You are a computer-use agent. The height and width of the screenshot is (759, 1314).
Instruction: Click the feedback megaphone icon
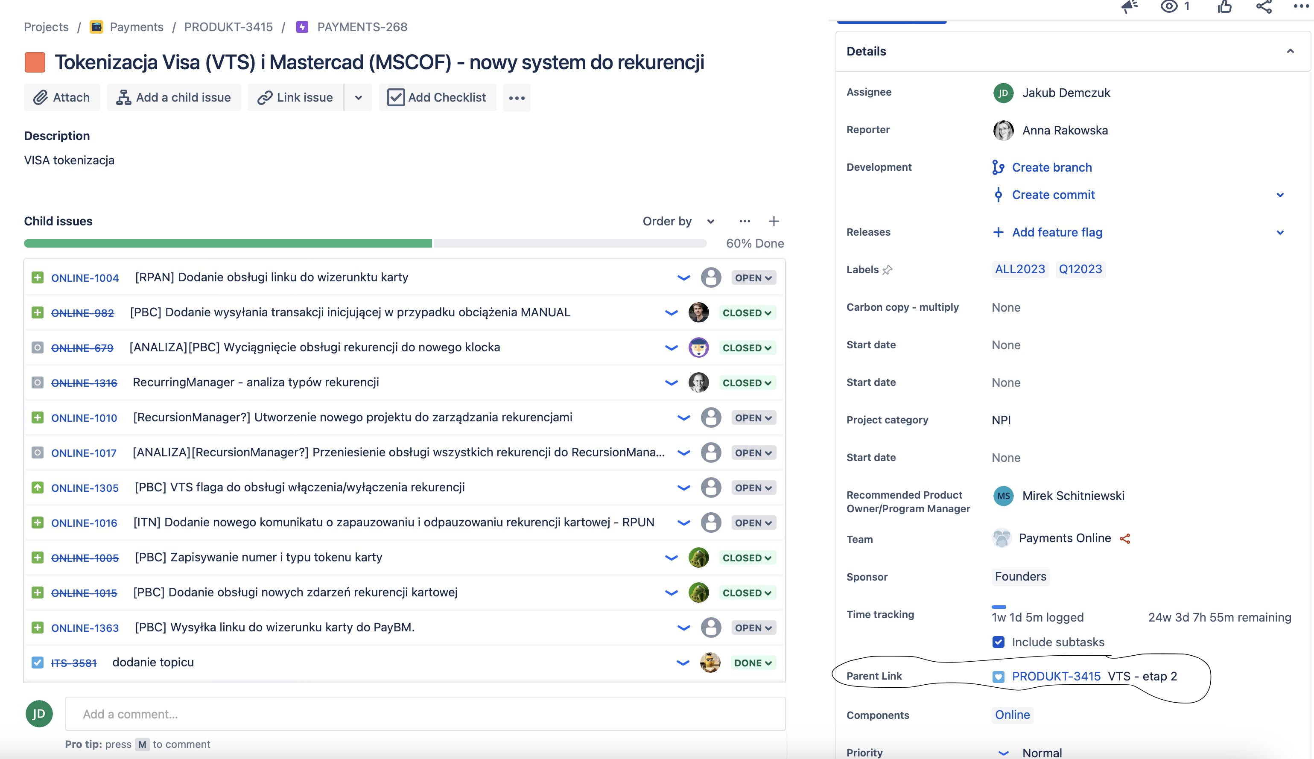click(x=1129, y=7)
